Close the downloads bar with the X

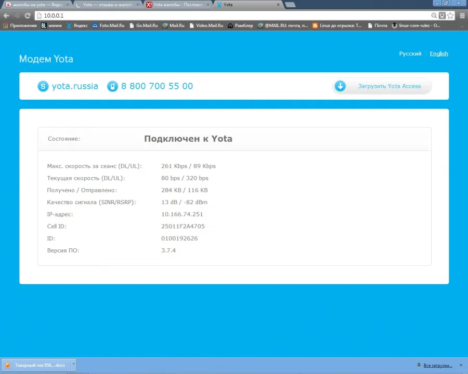461,365
